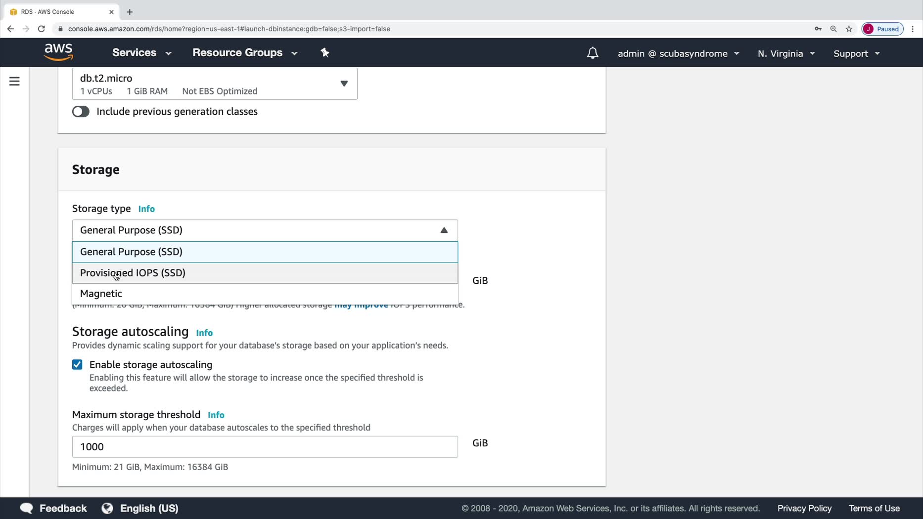Click the AWS logo home icon

click(x=58, y=52)
